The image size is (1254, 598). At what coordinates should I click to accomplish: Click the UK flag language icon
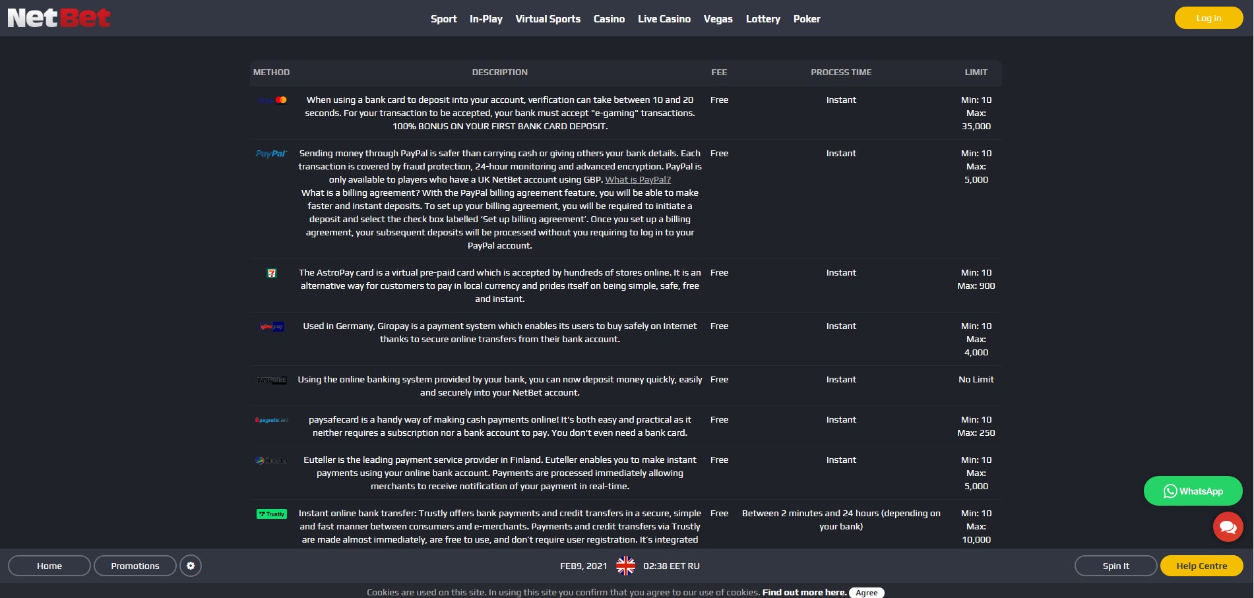(625, 566)
